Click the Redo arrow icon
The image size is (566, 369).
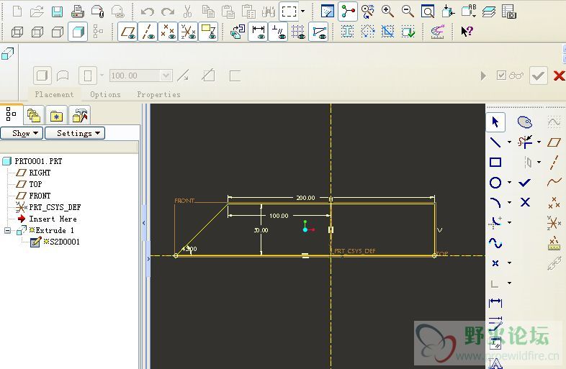[168, 12]
